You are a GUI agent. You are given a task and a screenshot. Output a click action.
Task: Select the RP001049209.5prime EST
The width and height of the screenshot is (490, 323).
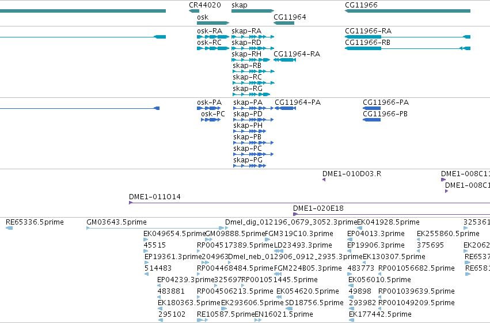coord(379,309)
